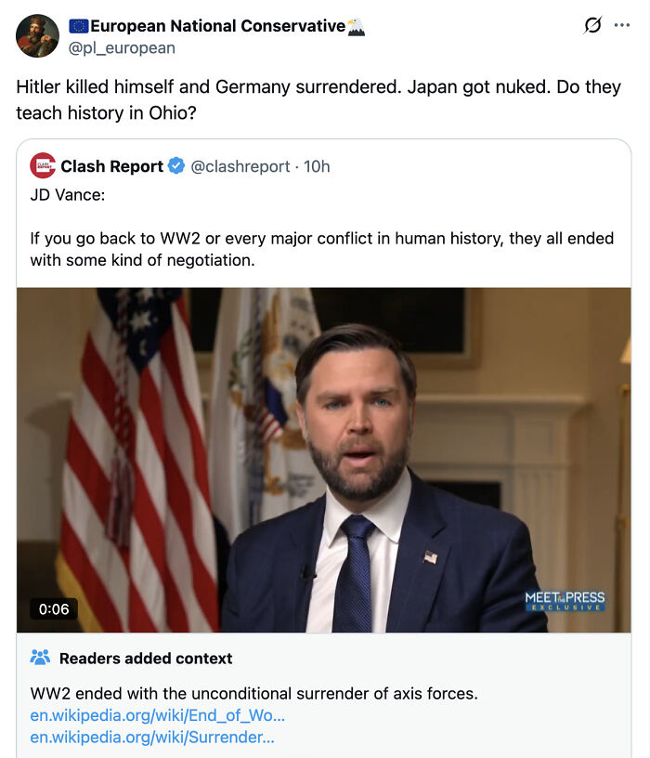Click the European National Conservative profile avatar
This screenshot has width=650, height=758.
point(37,36)
